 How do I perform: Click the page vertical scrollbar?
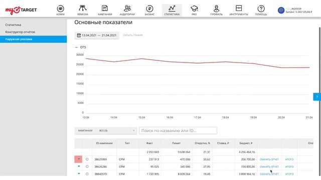tap(320, 101)
